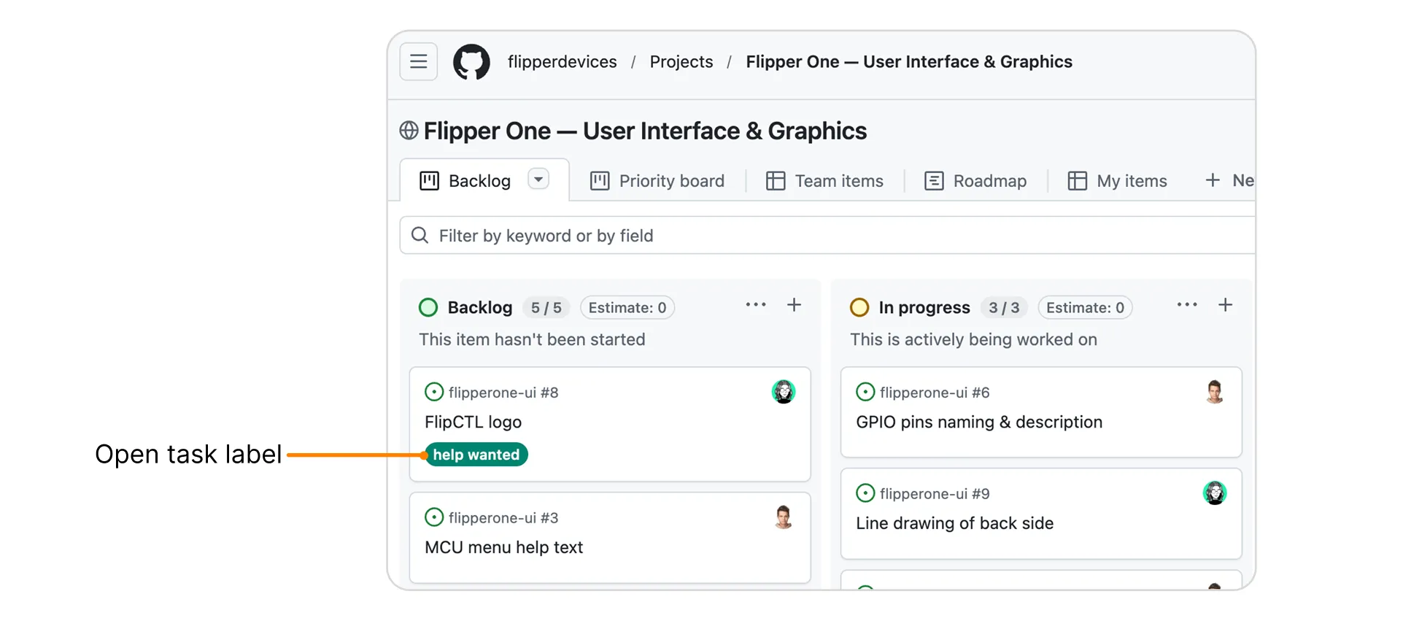The width and height of the screenshot is (1403, 621).
Task: Click the green Backlog status circle
Action: [428, 307]
